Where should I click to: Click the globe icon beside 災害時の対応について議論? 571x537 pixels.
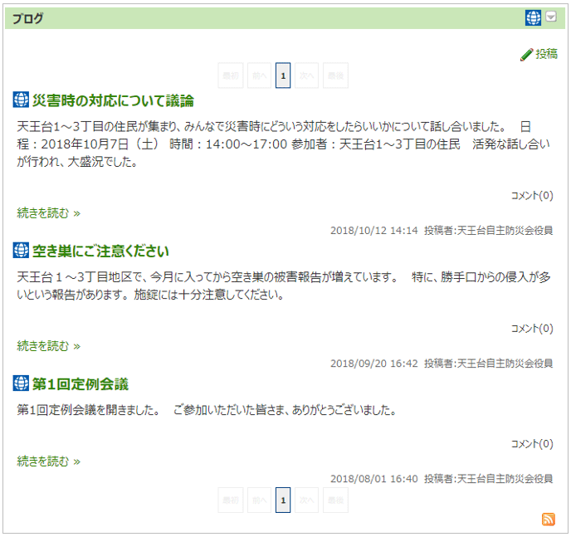click(22, 100)
